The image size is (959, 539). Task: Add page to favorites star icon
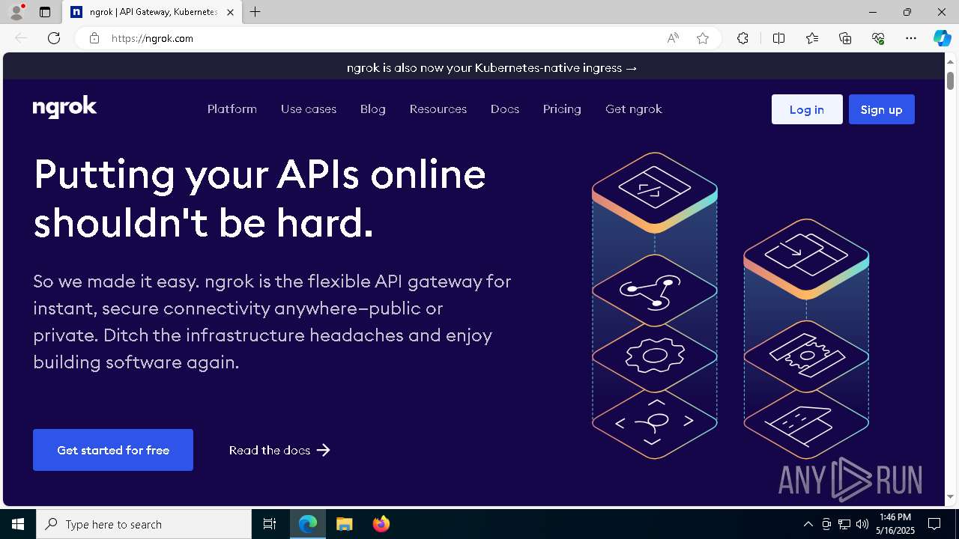pos(703,38)
